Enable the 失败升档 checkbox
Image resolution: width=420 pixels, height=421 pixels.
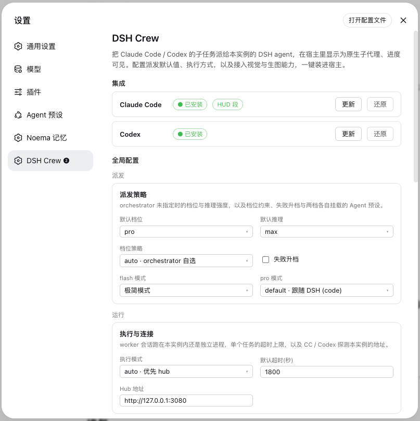(x=265, y=259)
